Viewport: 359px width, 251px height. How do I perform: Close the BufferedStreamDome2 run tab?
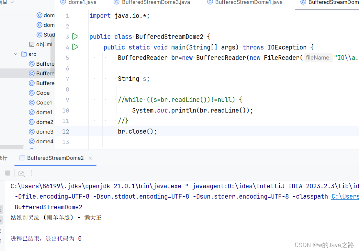(90, 158)
